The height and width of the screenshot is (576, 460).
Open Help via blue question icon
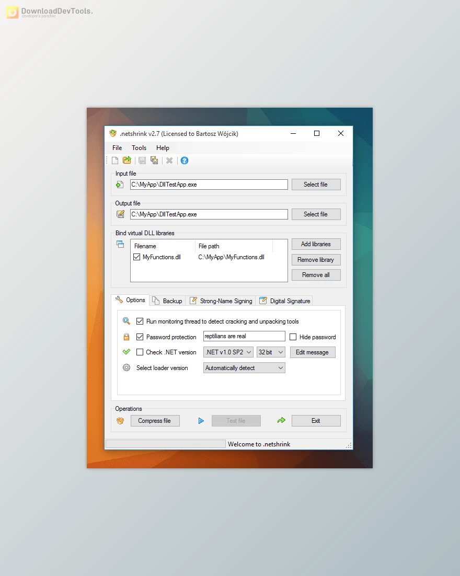click(185, 160)
